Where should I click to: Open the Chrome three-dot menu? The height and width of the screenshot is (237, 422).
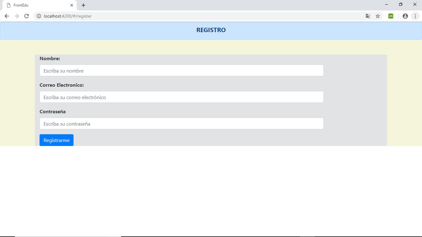(x=415, y=16)
